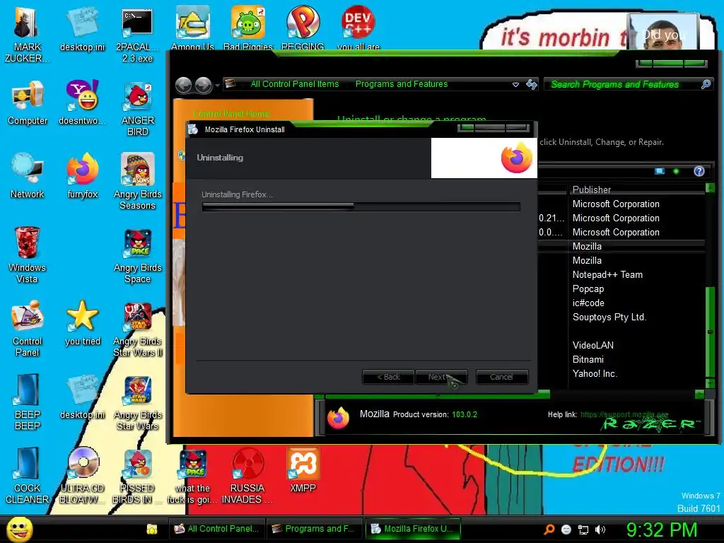Launch the PISSED BIRDS IN... shortcut

point(138,476)
